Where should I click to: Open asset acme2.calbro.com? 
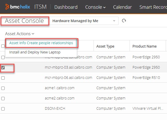(x=60, y=98)
